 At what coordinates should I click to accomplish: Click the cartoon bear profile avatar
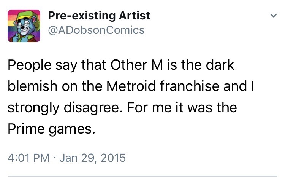pos(24,26)
